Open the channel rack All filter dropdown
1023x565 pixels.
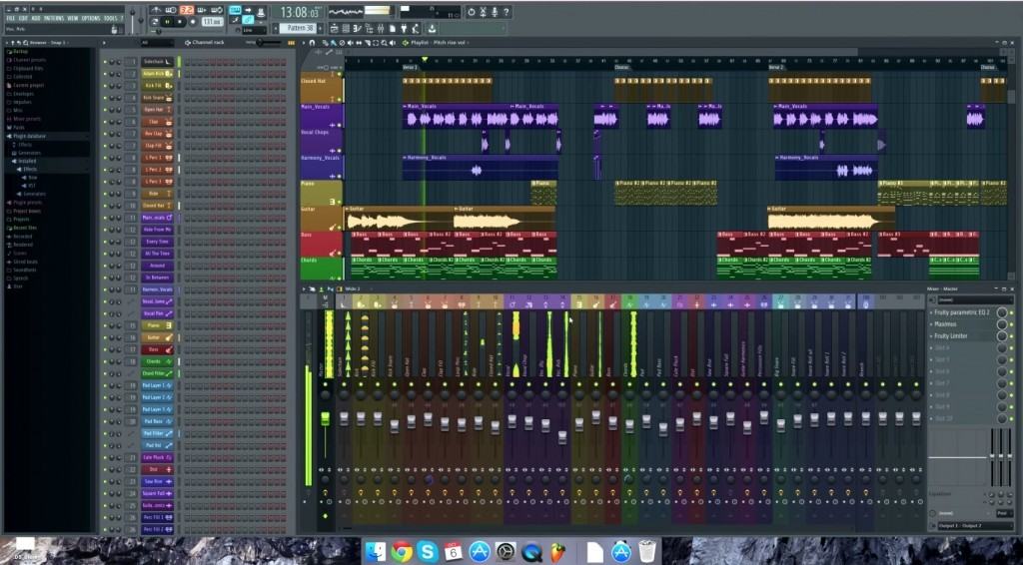click(x=157, y=43)
